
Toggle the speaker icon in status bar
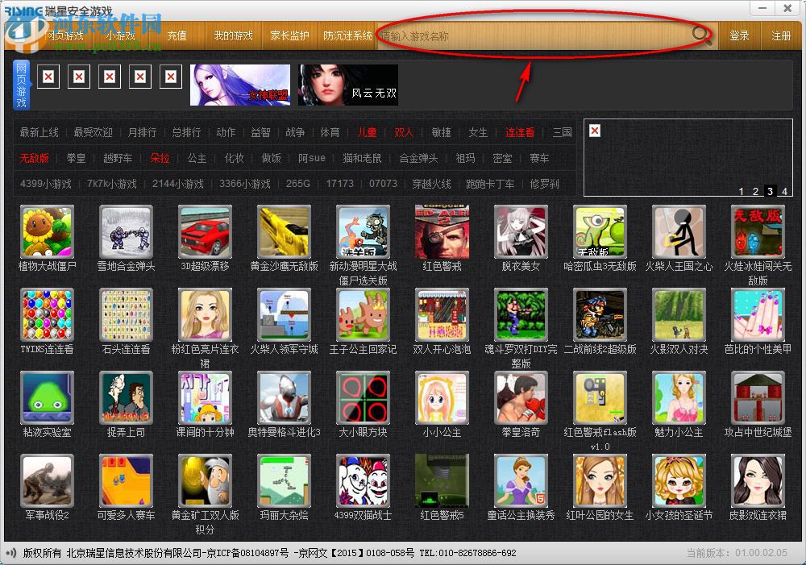coord(10,553)
